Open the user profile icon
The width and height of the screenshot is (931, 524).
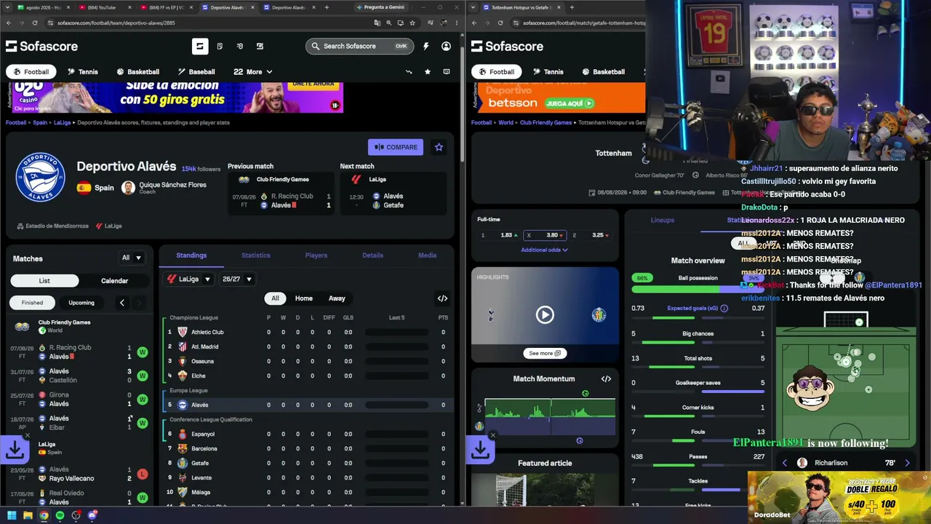[446, 46]
